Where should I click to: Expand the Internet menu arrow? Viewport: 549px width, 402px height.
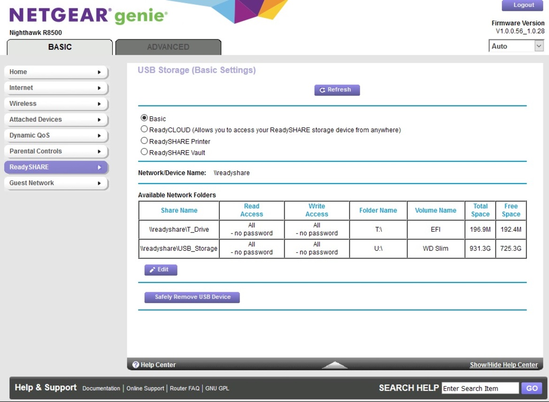(x=100, y=88)
